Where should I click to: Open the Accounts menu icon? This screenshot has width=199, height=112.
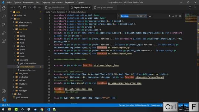(x=4, y=91)
